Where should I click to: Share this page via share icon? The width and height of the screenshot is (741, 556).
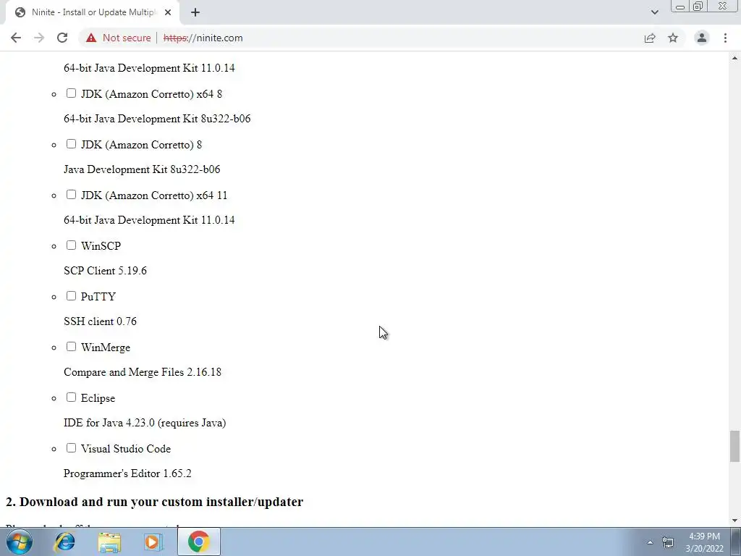(x=650, y=38)
